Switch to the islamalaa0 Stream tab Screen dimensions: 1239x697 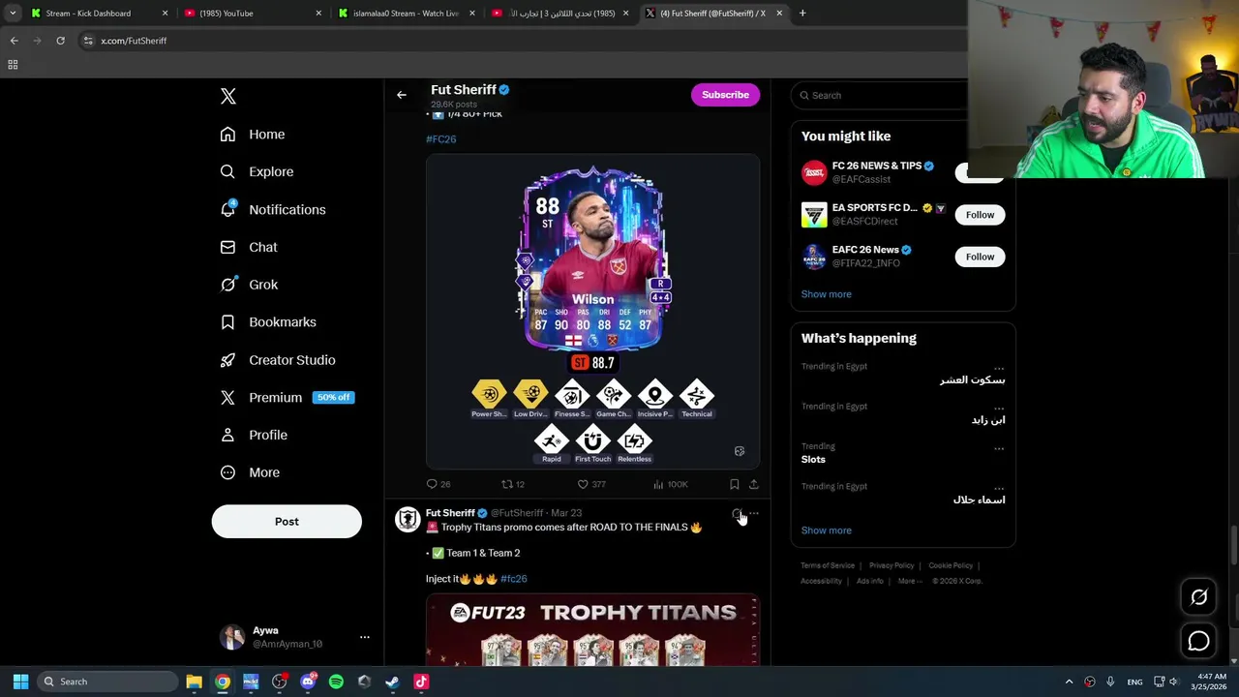406,14
